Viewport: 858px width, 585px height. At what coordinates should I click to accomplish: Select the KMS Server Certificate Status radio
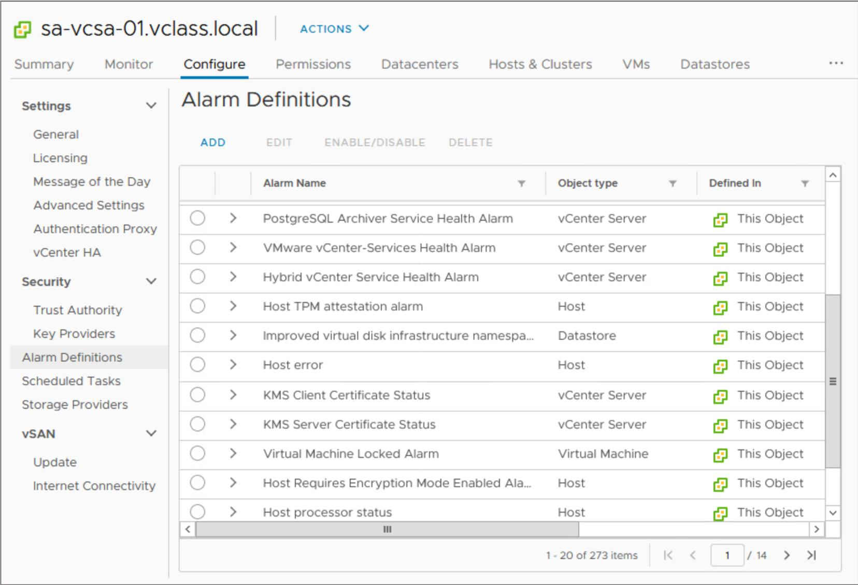[197, 424]
